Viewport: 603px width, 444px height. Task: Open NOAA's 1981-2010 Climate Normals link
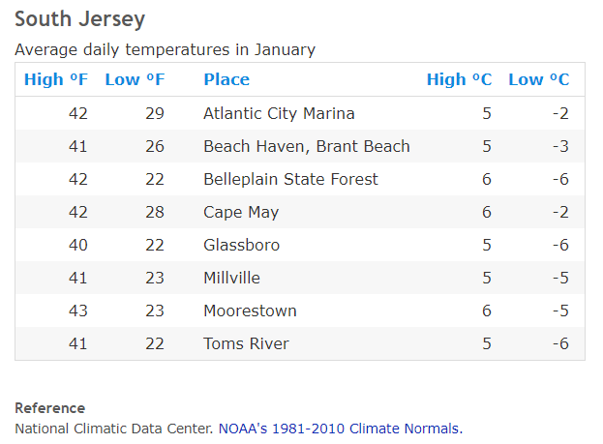coord(341,429)
